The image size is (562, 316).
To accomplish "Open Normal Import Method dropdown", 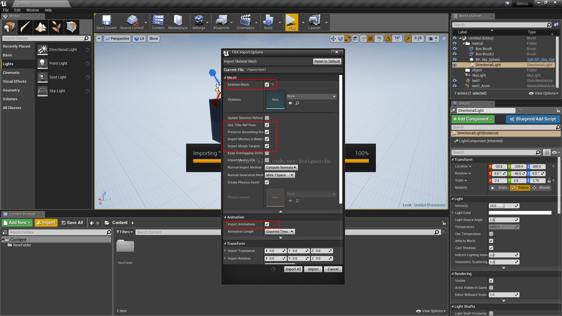I will [281, 168].
